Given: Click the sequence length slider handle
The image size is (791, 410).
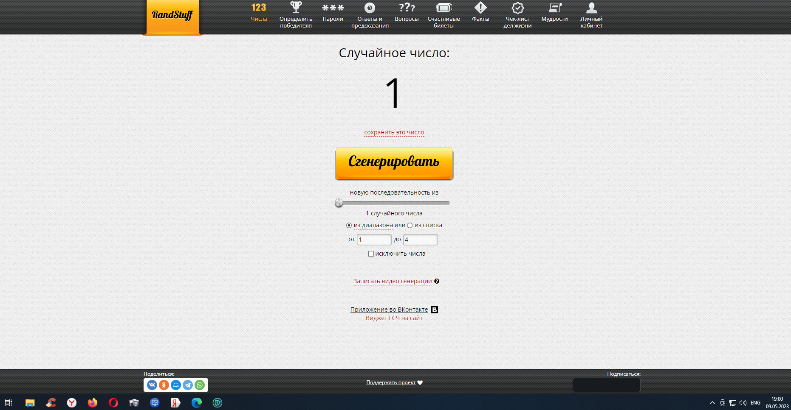Looking at the screenshot, I should coord(339,203).
